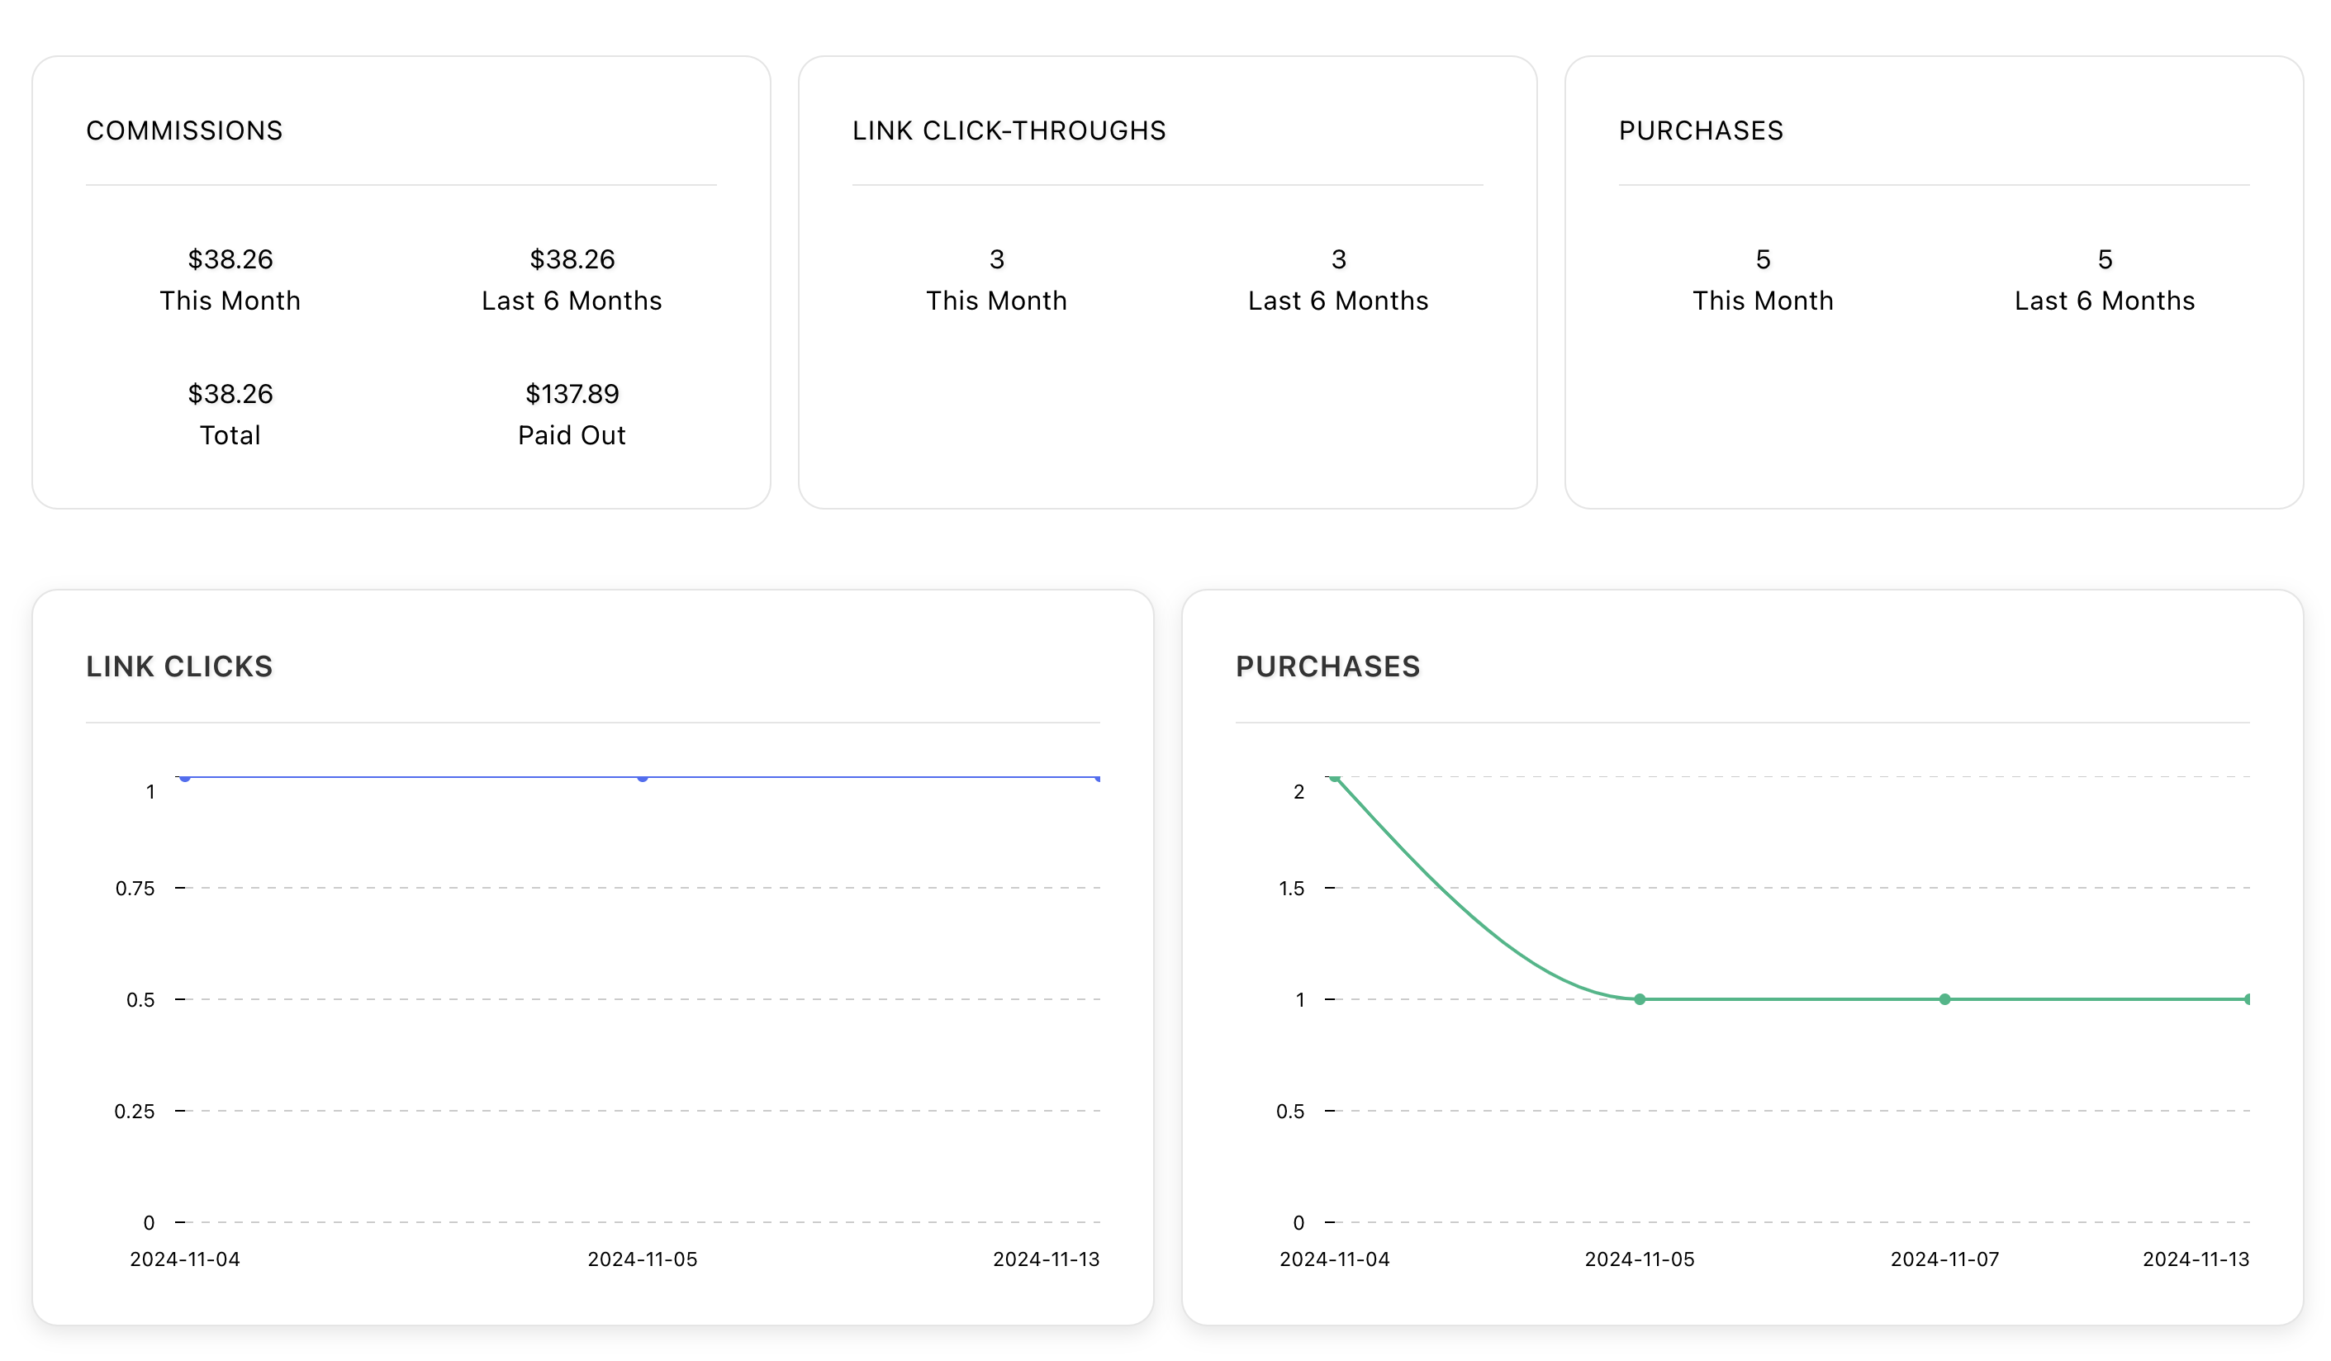Click the 1.5 y-axis label in Purchases chart
This screenshot has width=2331, height=1361.
(1290, 889)
